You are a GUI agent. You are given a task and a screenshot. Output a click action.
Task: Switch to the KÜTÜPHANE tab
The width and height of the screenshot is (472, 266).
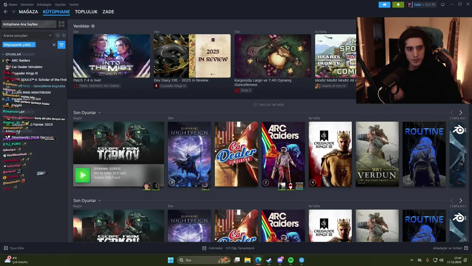click(x=56, y=12)
